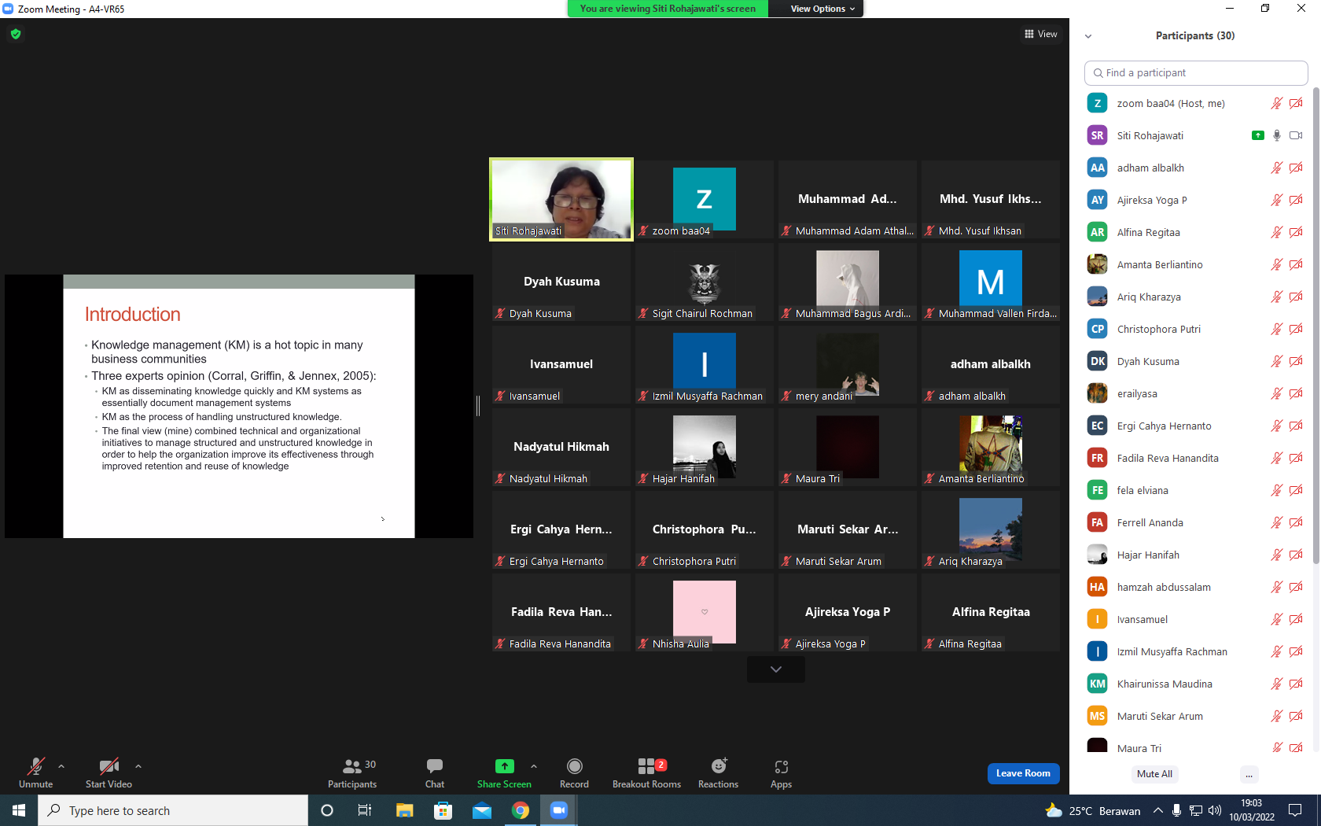Open the Chat panel icon
This screenshot has width=1321, height=826.
point(434,766)
